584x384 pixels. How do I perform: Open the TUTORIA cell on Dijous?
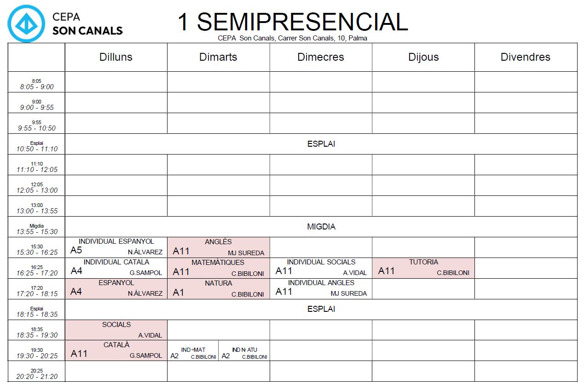pyautogui.click(x=423, y=268)
